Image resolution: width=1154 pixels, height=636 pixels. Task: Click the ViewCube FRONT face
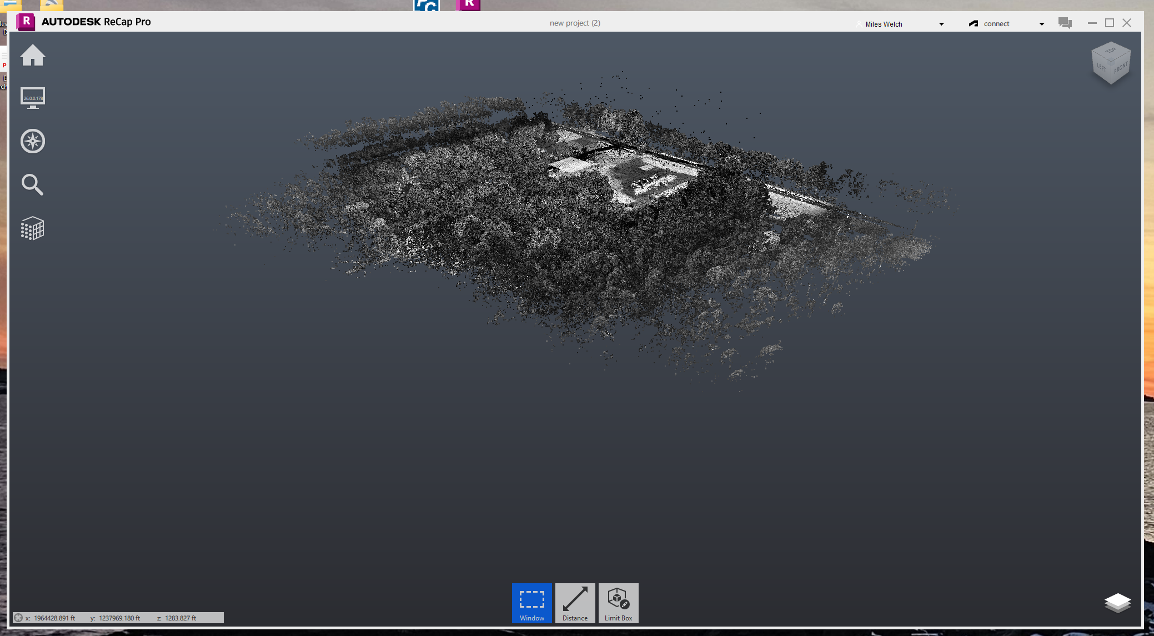[1121, 69]
